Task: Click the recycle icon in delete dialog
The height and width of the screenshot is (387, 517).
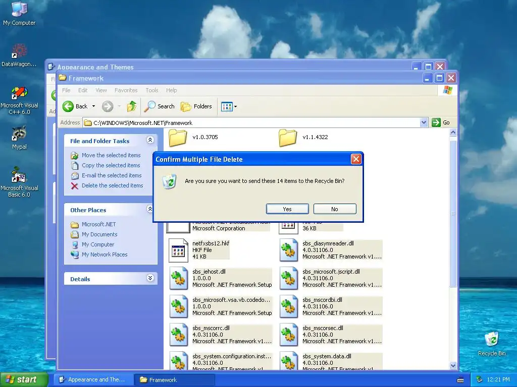Action: 170,181
